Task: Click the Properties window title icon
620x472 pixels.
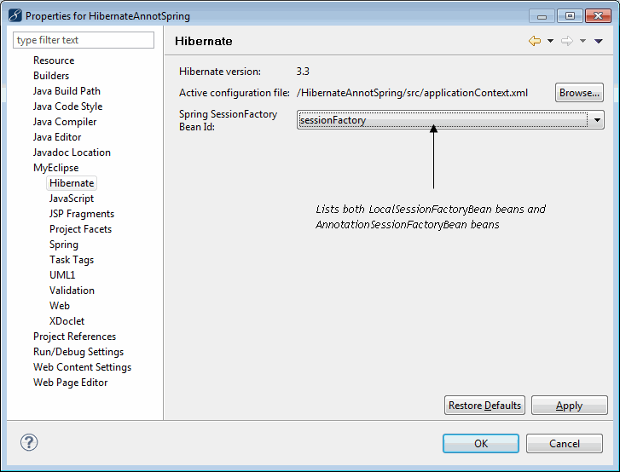Action: (14, 15)
